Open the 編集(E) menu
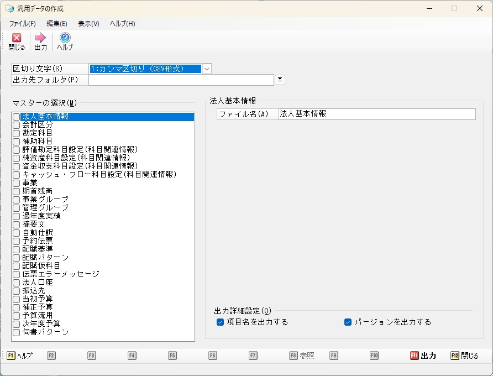This screenshot has width=493, height=376. 57,24
